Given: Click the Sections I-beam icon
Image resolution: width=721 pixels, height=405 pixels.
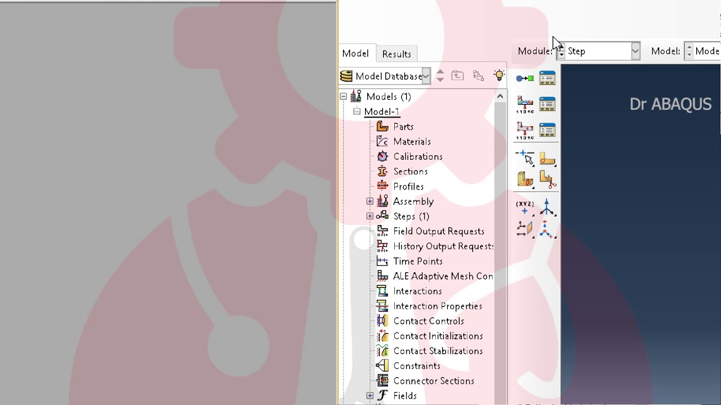Looking at the screenshot, I should click(382, 172).
